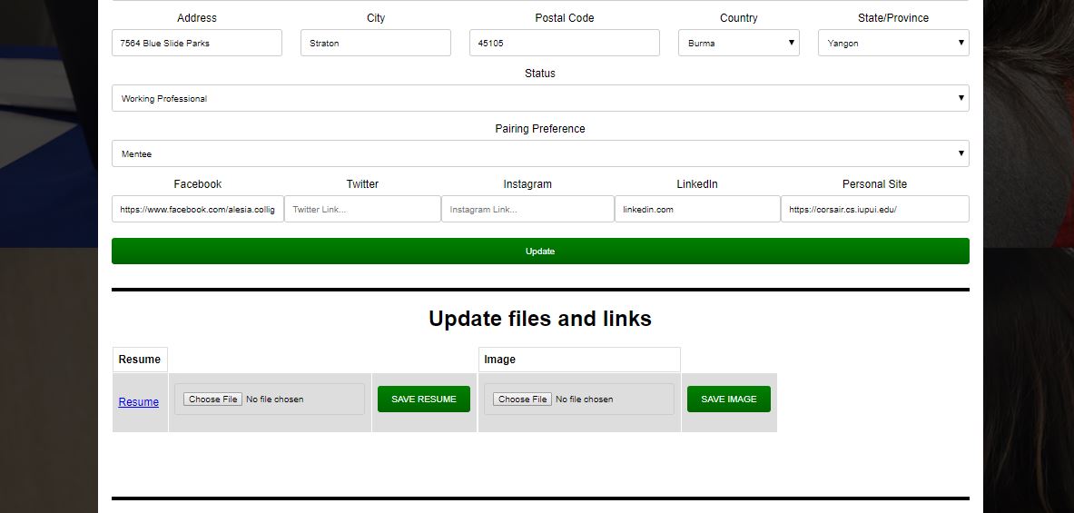Click the Personal Site input field
Image resolution: width=1074 pixels, height=513 pixels.
coord(874,209)
